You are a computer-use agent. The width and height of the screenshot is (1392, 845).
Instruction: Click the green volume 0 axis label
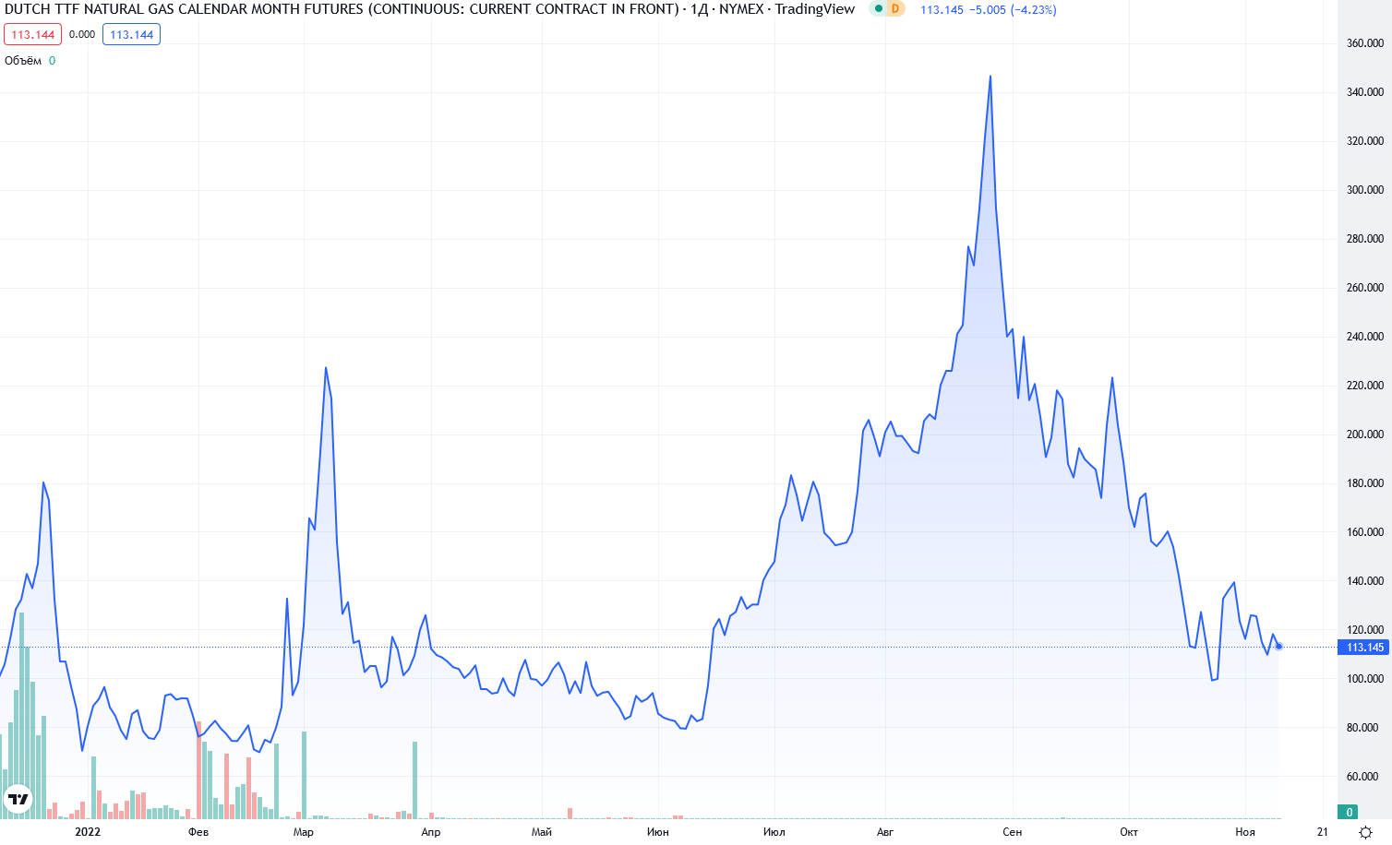tap(1350, 812)
